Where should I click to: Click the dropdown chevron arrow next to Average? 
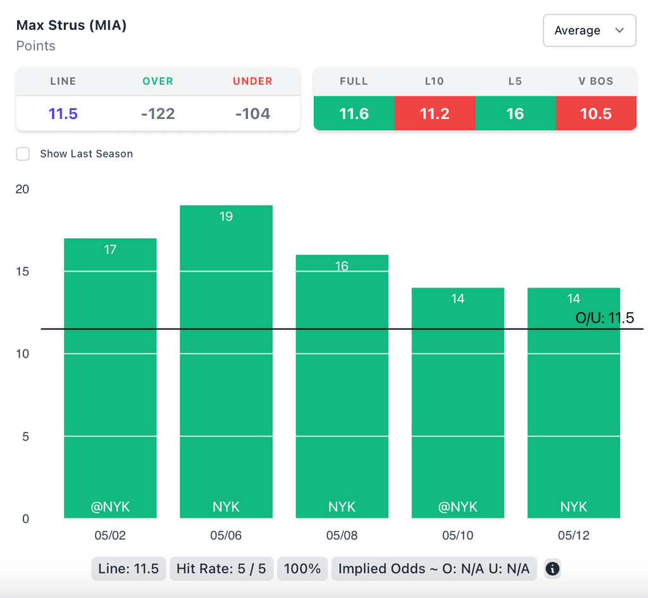pyautogui.click(x=620, y=30)
